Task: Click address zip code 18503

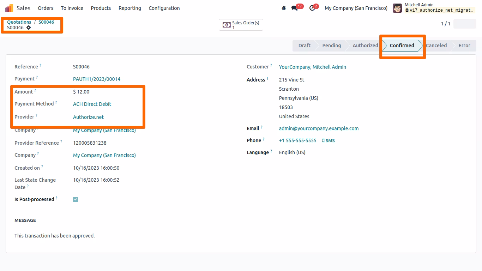Action: point(286,107)
